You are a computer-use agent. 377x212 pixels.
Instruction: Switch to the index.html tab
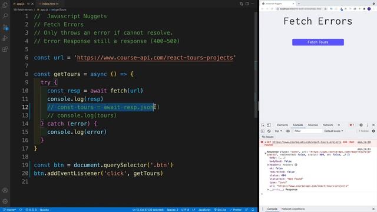(x=49, y=4)
